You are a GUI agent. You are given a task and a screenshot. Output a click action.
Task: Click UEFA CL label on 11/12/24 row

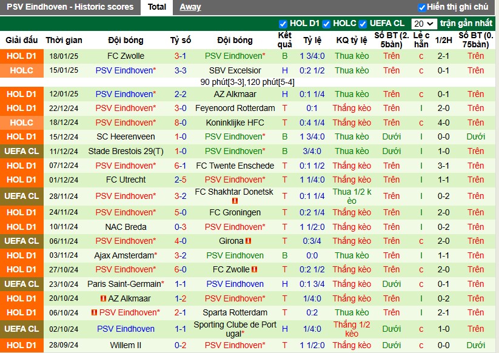point(22,151)
